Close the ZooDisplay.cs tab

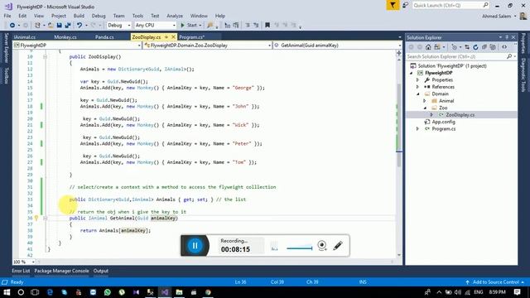173,36
